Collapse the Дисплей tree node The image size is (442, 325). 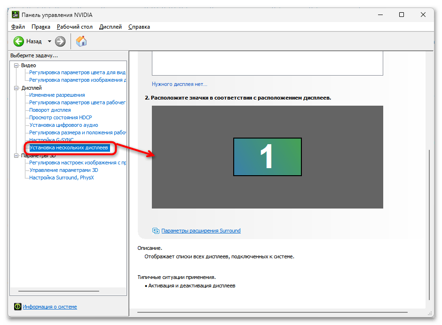coord(16,88)
